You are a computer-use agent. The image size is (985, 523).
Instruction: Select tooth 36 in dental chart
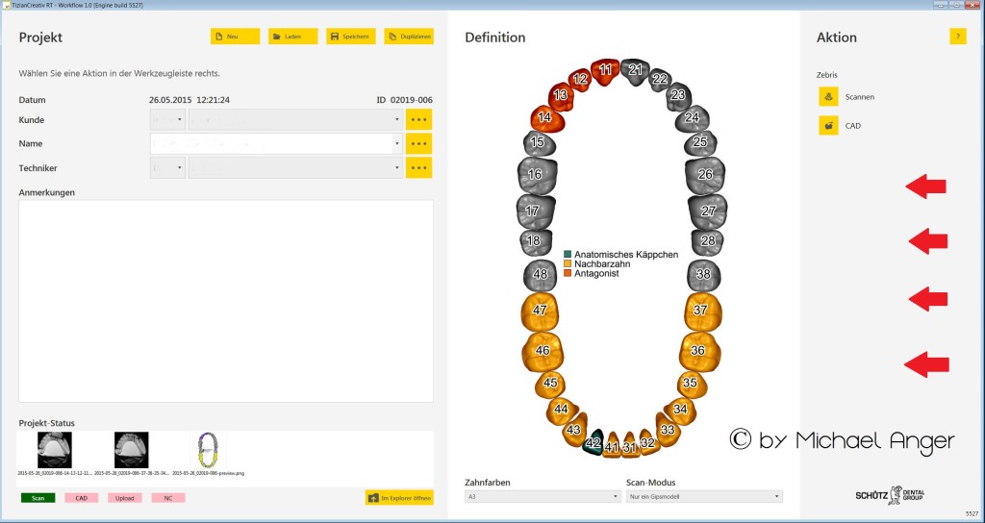click(x=699, y=351)
